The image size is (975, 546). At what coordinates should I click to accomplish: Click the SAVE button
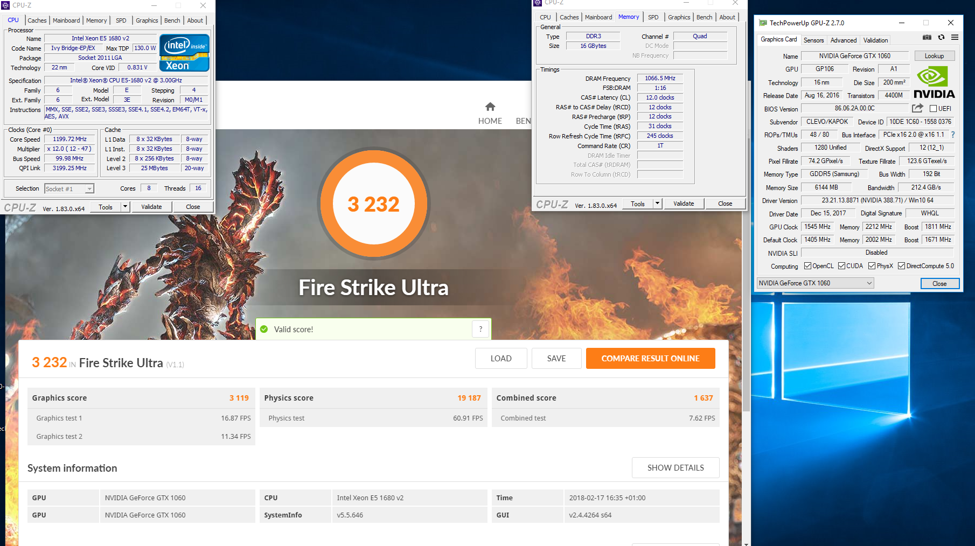[556, 359]
